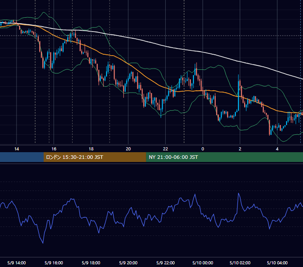Click the NY 21:00-06:00 JST session bar
The image size is (303, 267).
coord(224,157)
